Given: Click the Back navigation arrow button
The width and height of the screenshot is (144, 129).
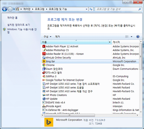Looking at the screenshot, I should [x=5, y=9].
